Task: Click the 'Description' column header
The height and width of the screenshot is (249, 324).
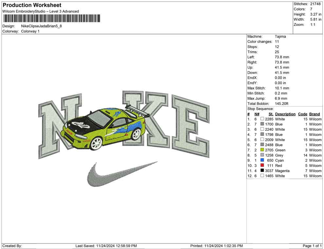Action: click(285, 114)
